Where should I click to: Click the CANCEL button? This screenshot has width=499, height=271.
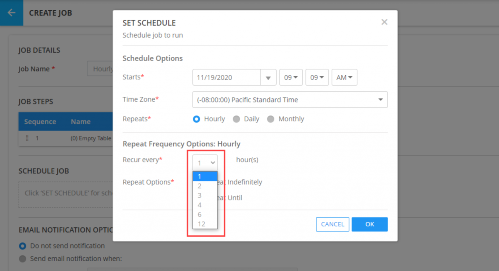[x=332, y=224]
